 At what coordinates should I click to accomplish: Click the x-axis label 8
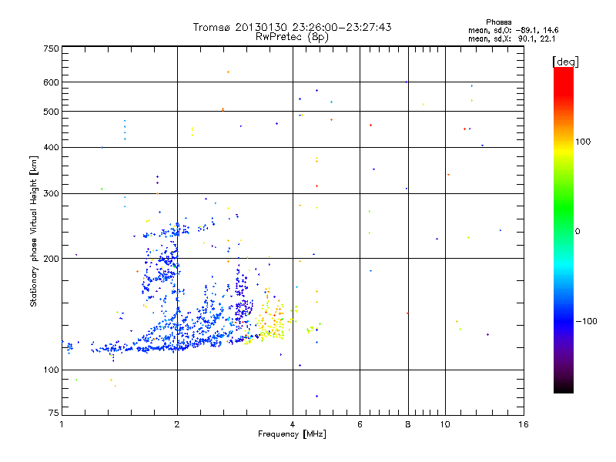[408, 424]
